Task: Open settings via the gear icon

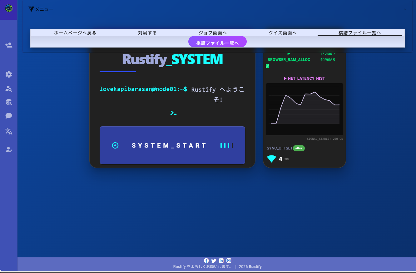Action: coord(9,74)
